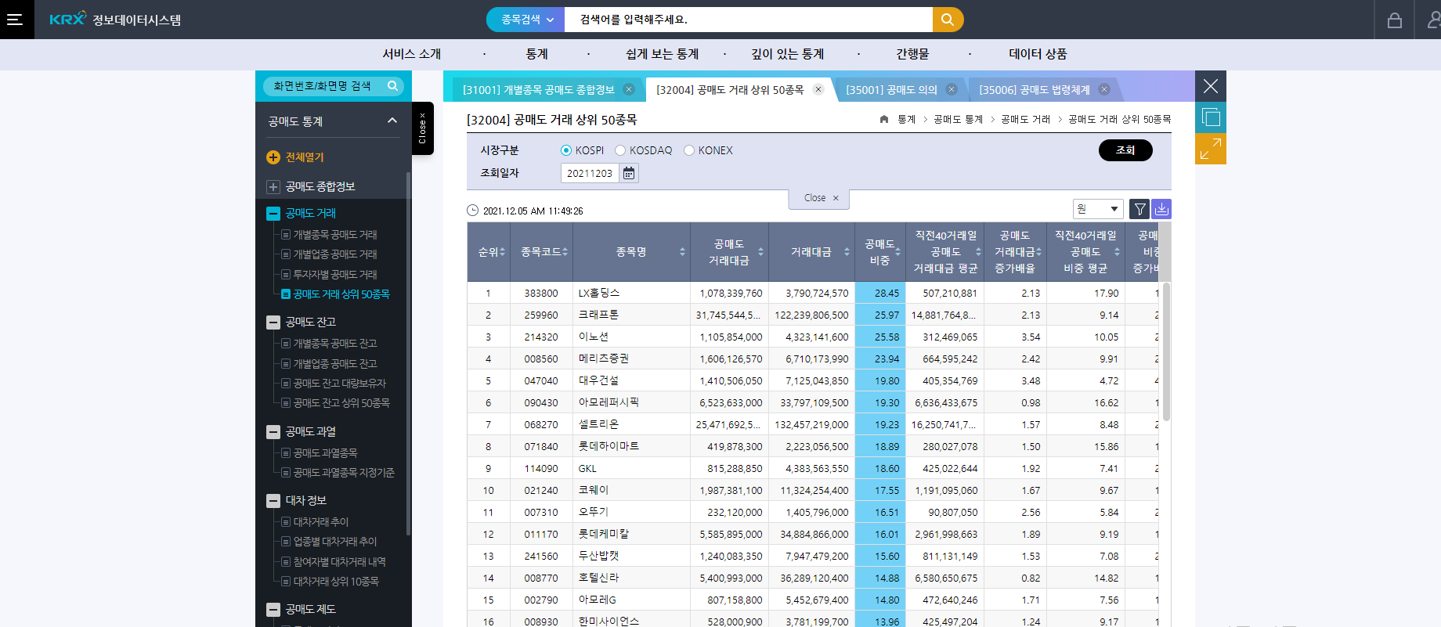Viewport: 1441px width, 627px height.
Task: Collapse the 공매도 제도 tree node
Action: [x=273, y=610]
